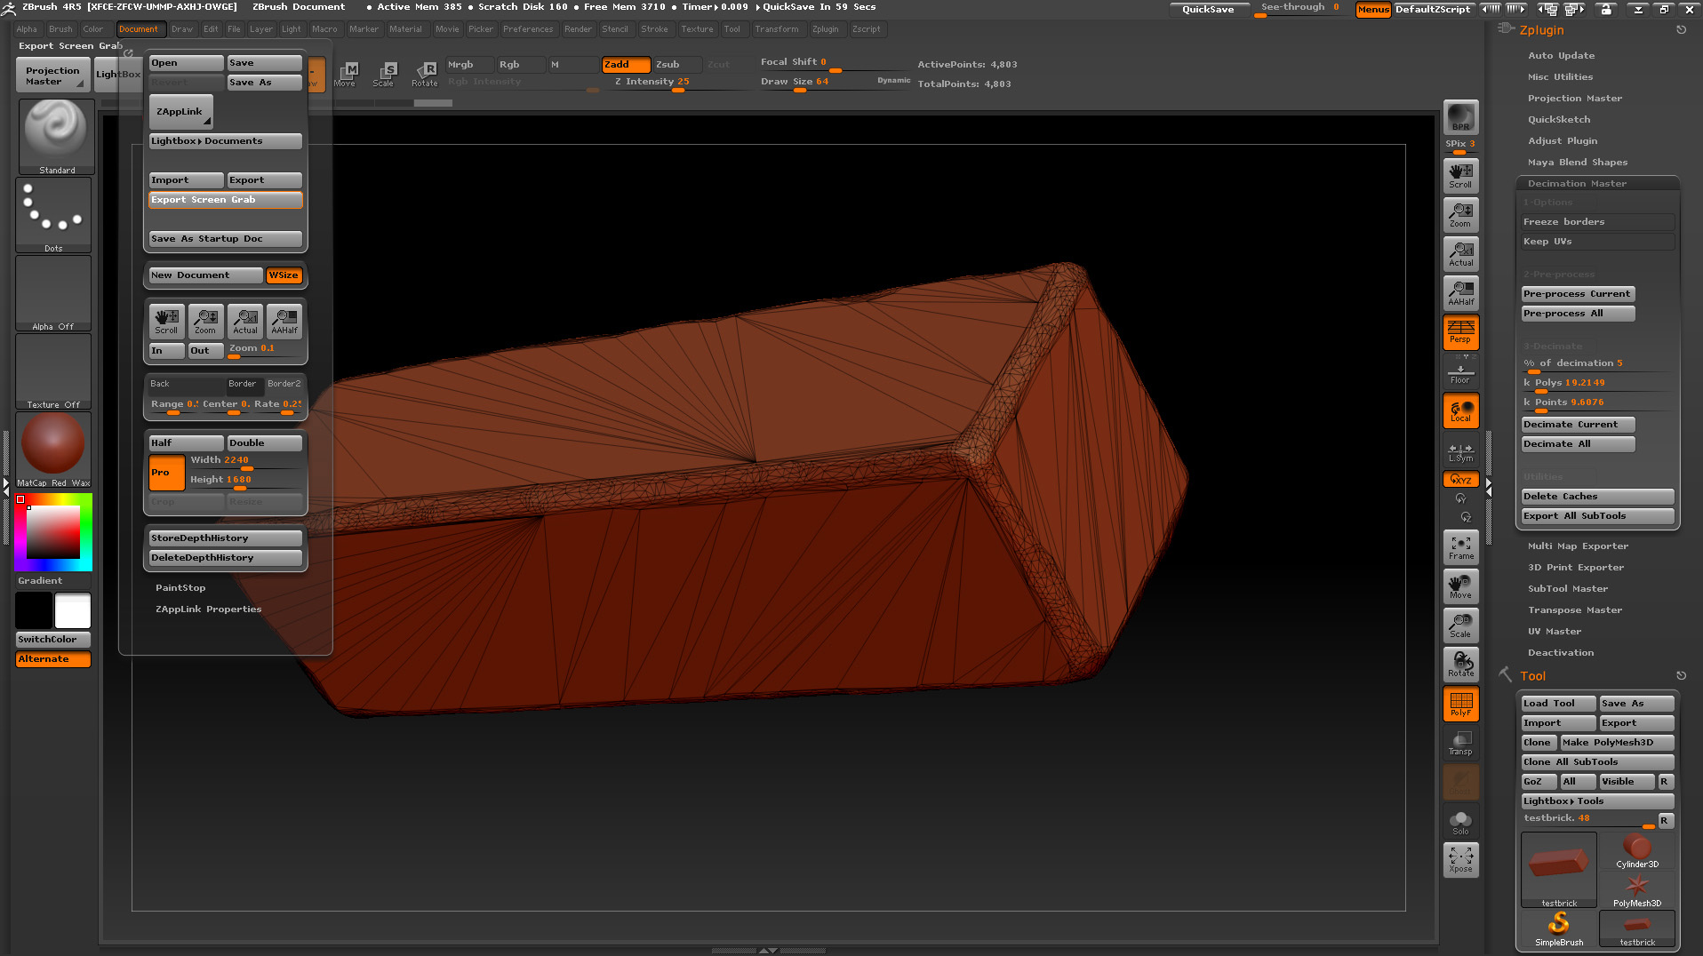Switch to the Transform menu
This screenshot has width=1703, height=956.
click(778, 28)
